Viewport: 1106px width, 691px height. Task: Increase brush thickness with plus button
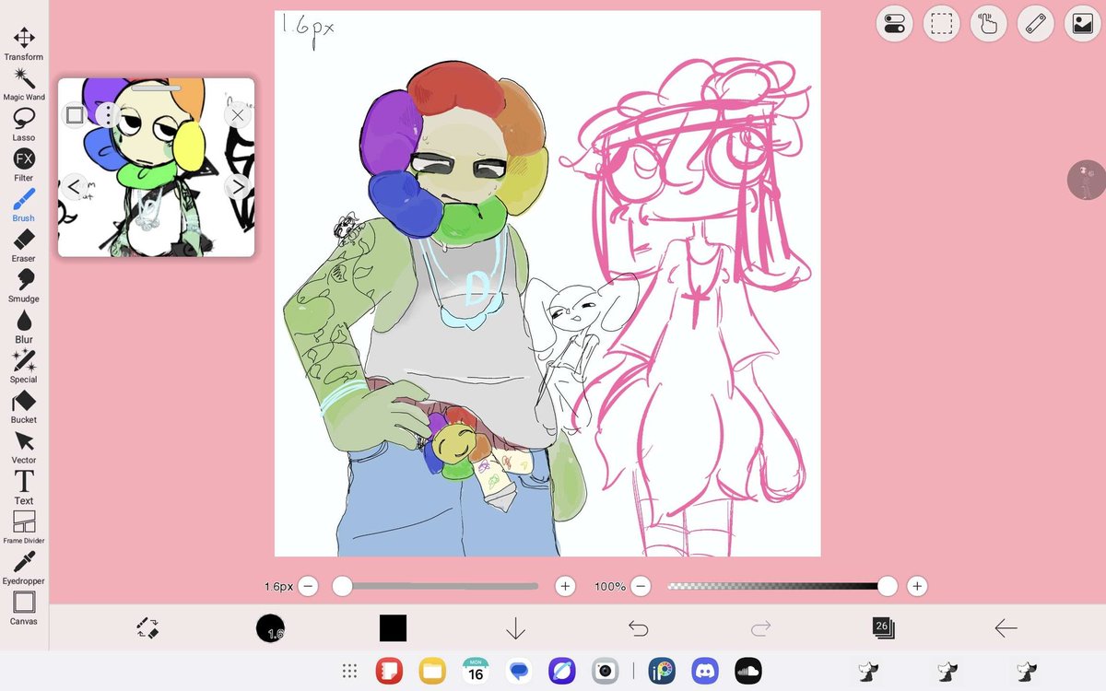tap(566, 586)
